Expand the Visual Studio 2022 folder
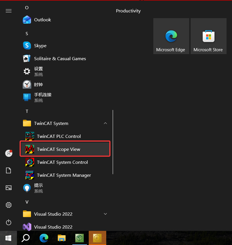 (105, 214)
